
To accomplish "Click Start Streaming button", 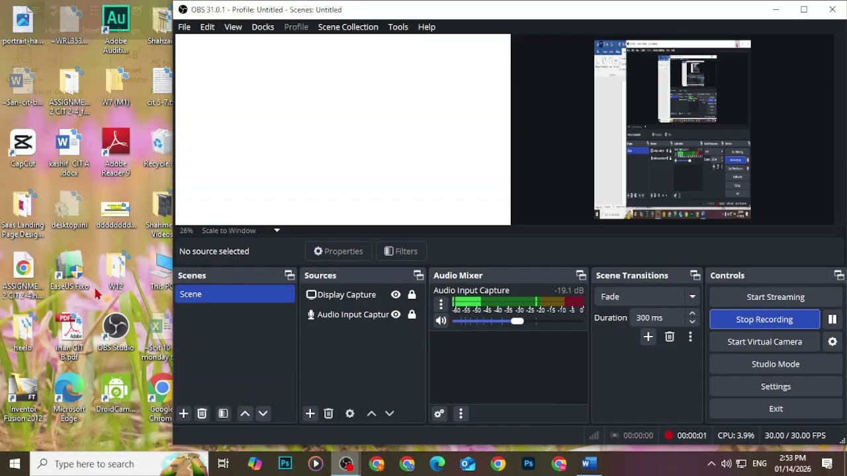I will click(x=776, y=297).
